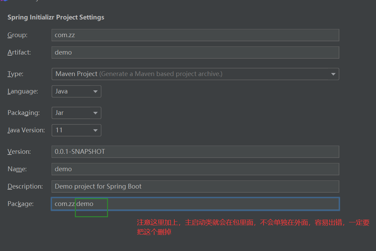This screenshot has height=251, width=376.
Task: Click the Package field containing com.zz.demo
Action: pyautogui.click(x=195, y=204)
